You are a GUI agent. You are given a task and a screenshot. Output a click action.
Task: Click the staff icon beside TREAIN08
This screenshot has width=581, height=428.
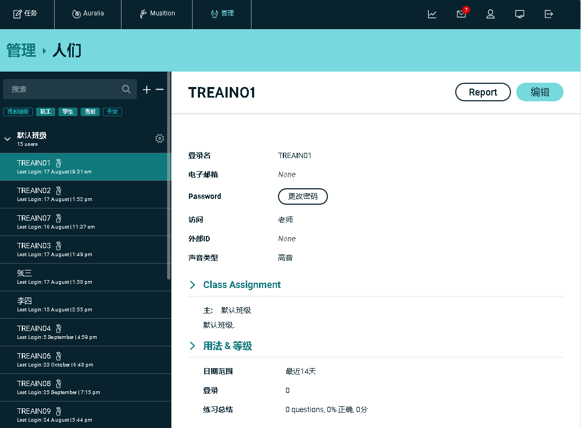point(58,383)
